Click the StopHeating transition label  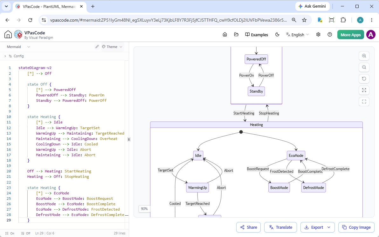pos(269,113)
